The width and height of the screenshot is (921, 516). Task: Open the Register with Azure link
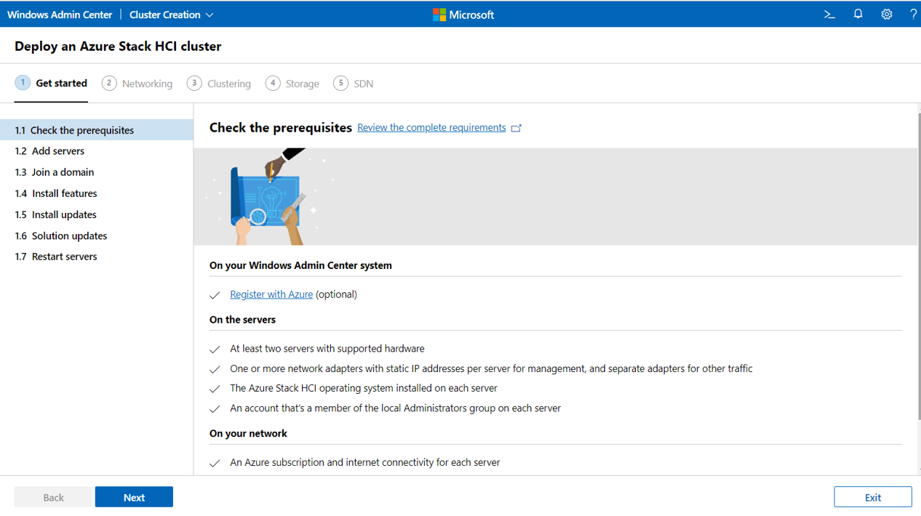click(271, 294)
